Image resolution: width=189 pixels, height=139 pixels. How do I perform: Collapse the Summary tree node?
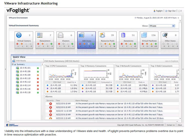[x=13, y=64]
